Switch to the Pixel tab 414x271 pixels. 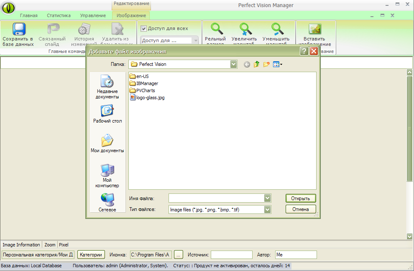point(64,245)
